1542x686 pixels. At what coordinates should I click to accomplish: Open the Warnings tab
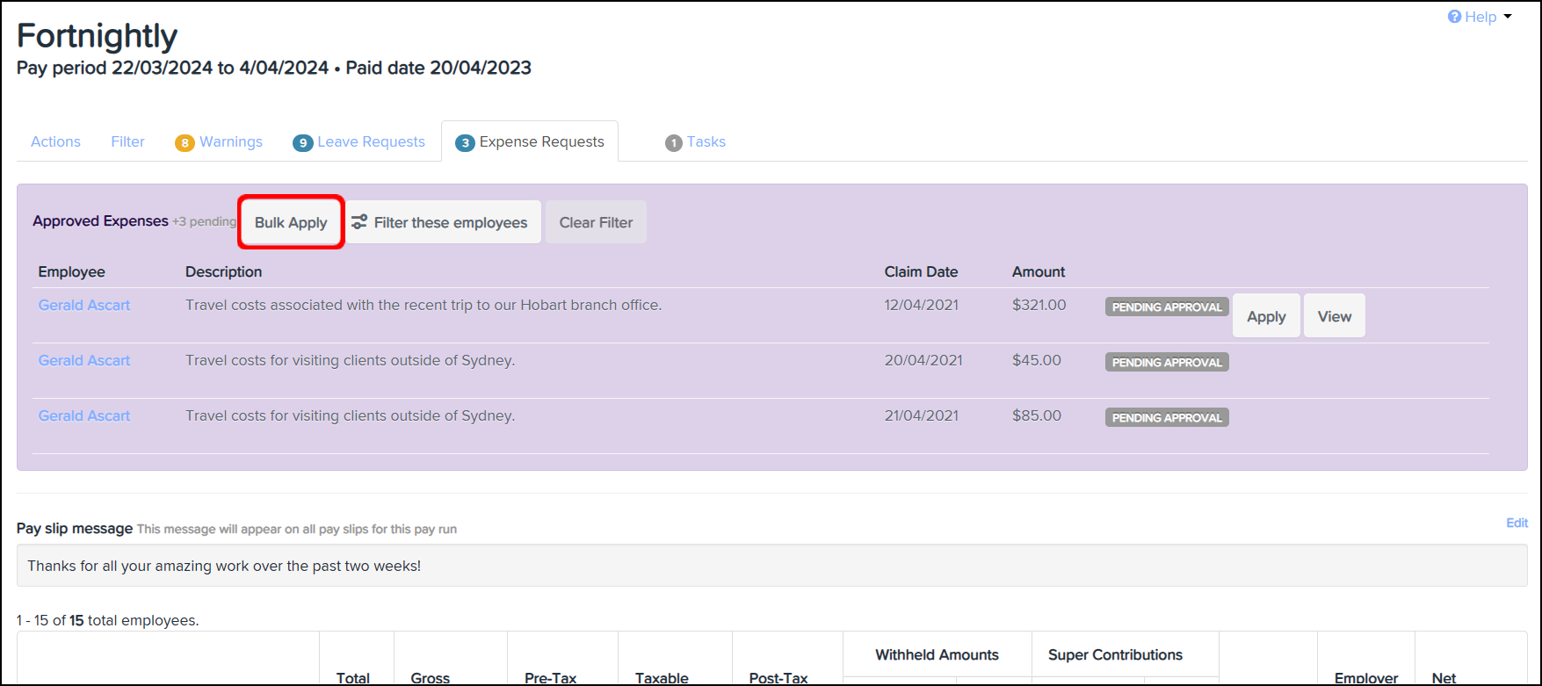coord(230,141)
